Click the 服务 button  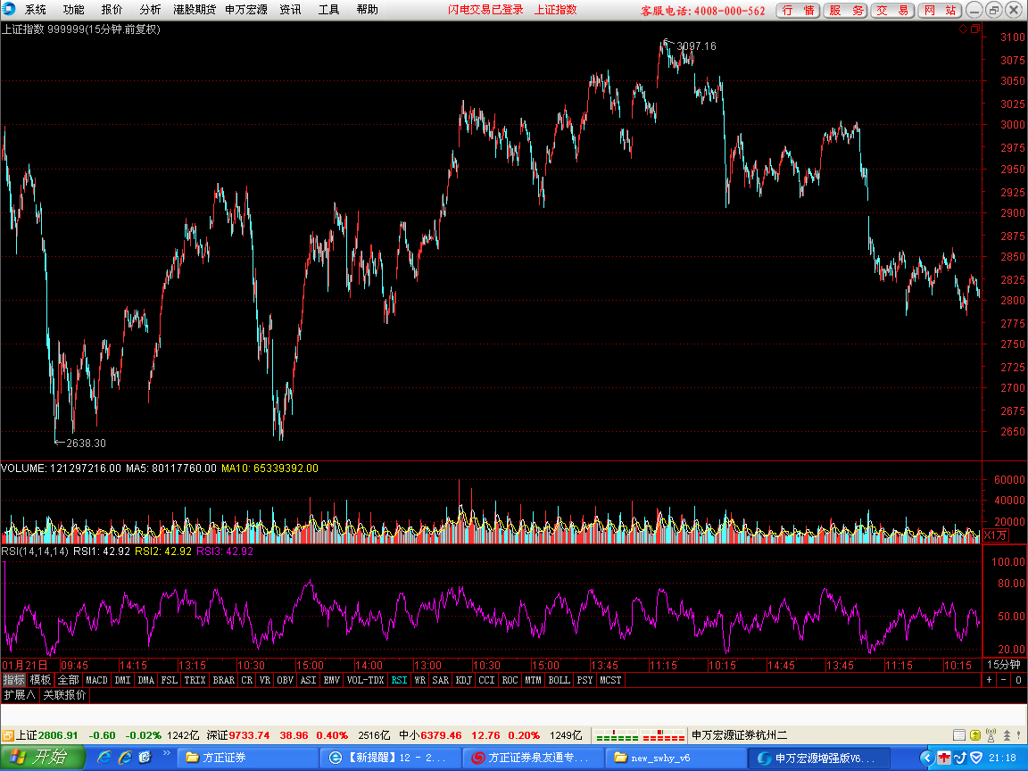click(x=845, y=11)
